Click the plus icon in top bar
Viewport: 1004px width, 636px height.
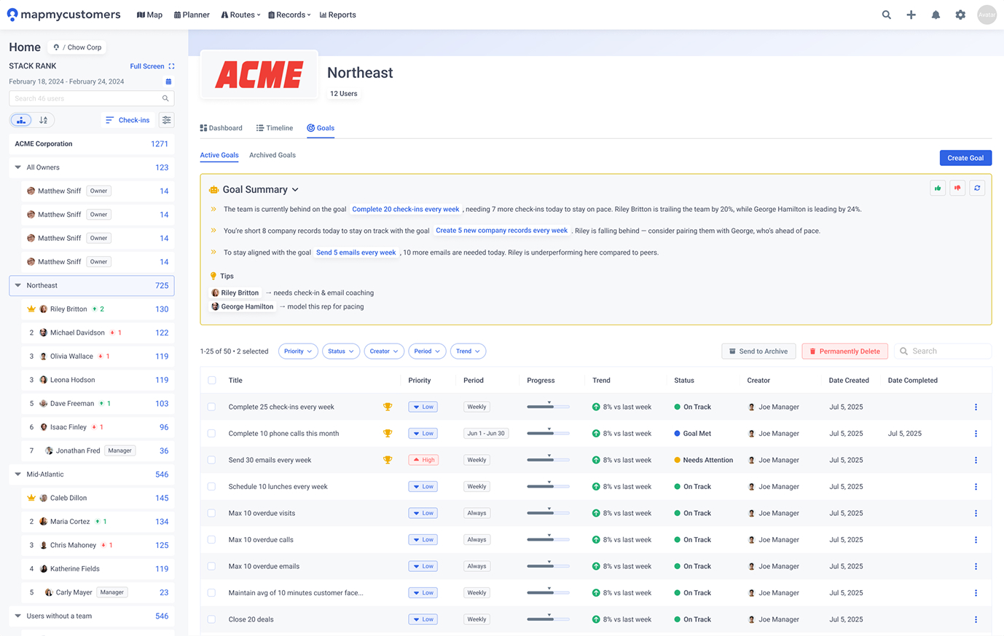(911, 15)
